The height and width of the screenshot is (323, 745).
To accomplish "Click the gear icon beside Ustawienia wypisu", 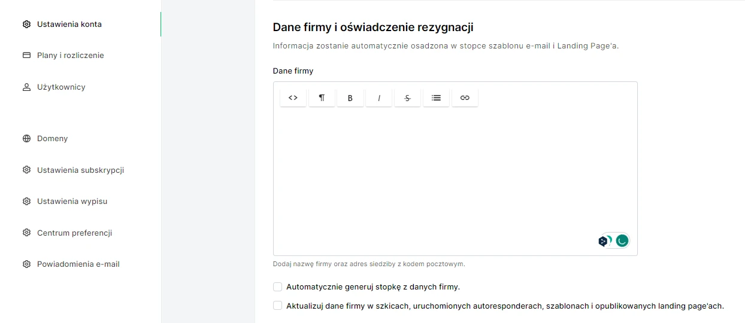I will click(x=26, y=202).
